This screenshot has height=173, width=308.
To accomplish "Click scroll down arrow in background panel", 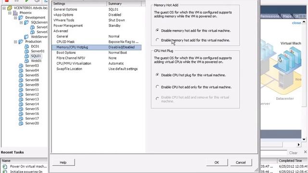I will (304, 139).
